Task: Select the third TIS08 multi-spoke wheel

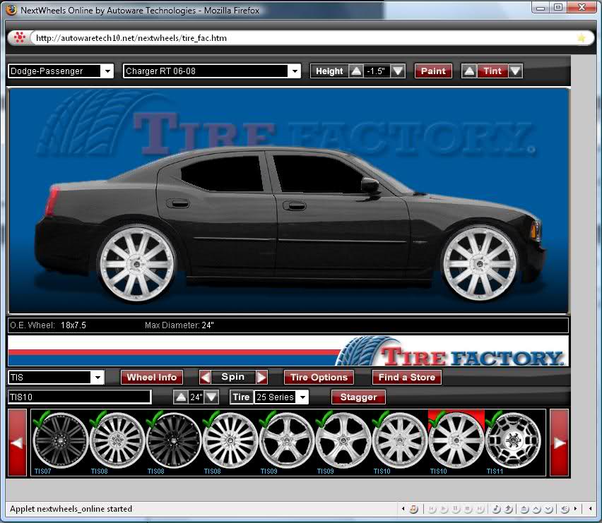Action: coord(230,440)
